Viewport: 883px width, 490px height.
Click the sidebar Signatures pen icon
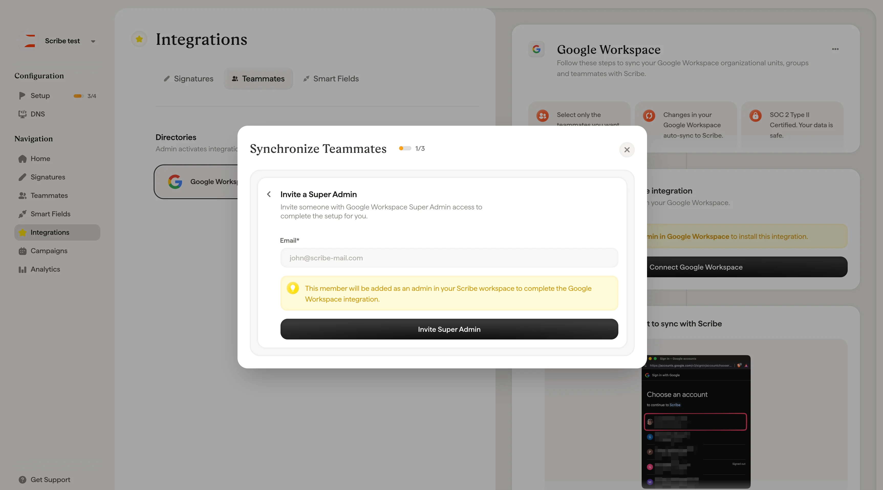click(22, 177)
